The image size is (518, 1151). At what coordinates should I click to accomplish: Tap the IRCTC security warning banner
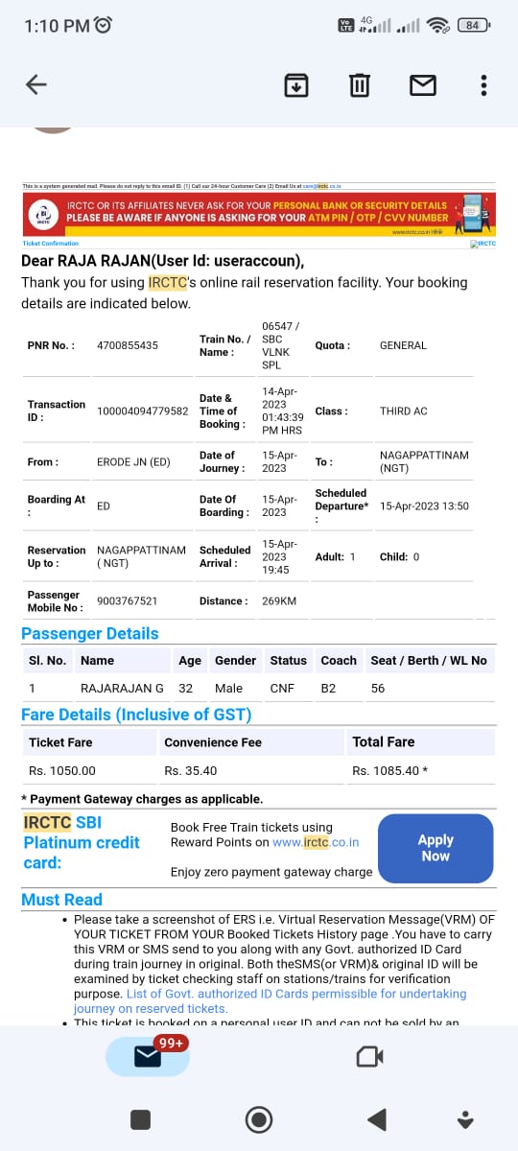[259, 215]
